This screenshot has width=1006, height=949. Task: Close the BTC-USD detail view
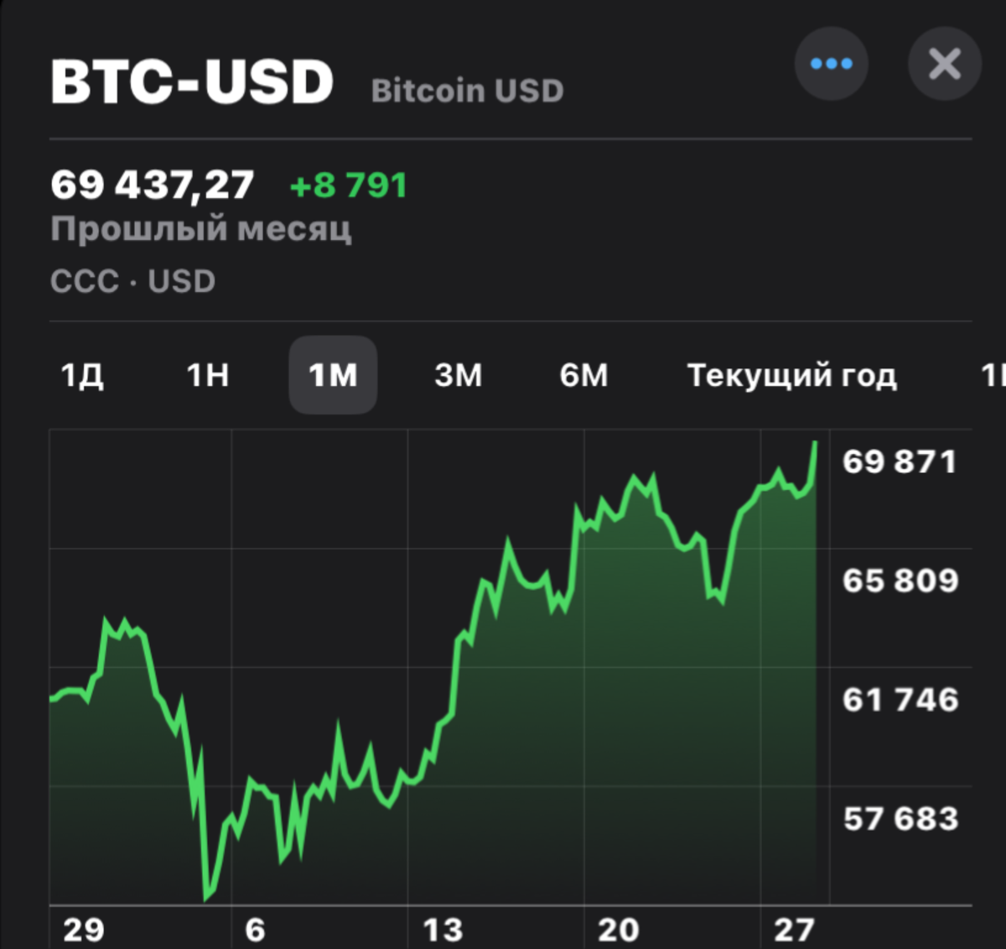pos(945,64)
